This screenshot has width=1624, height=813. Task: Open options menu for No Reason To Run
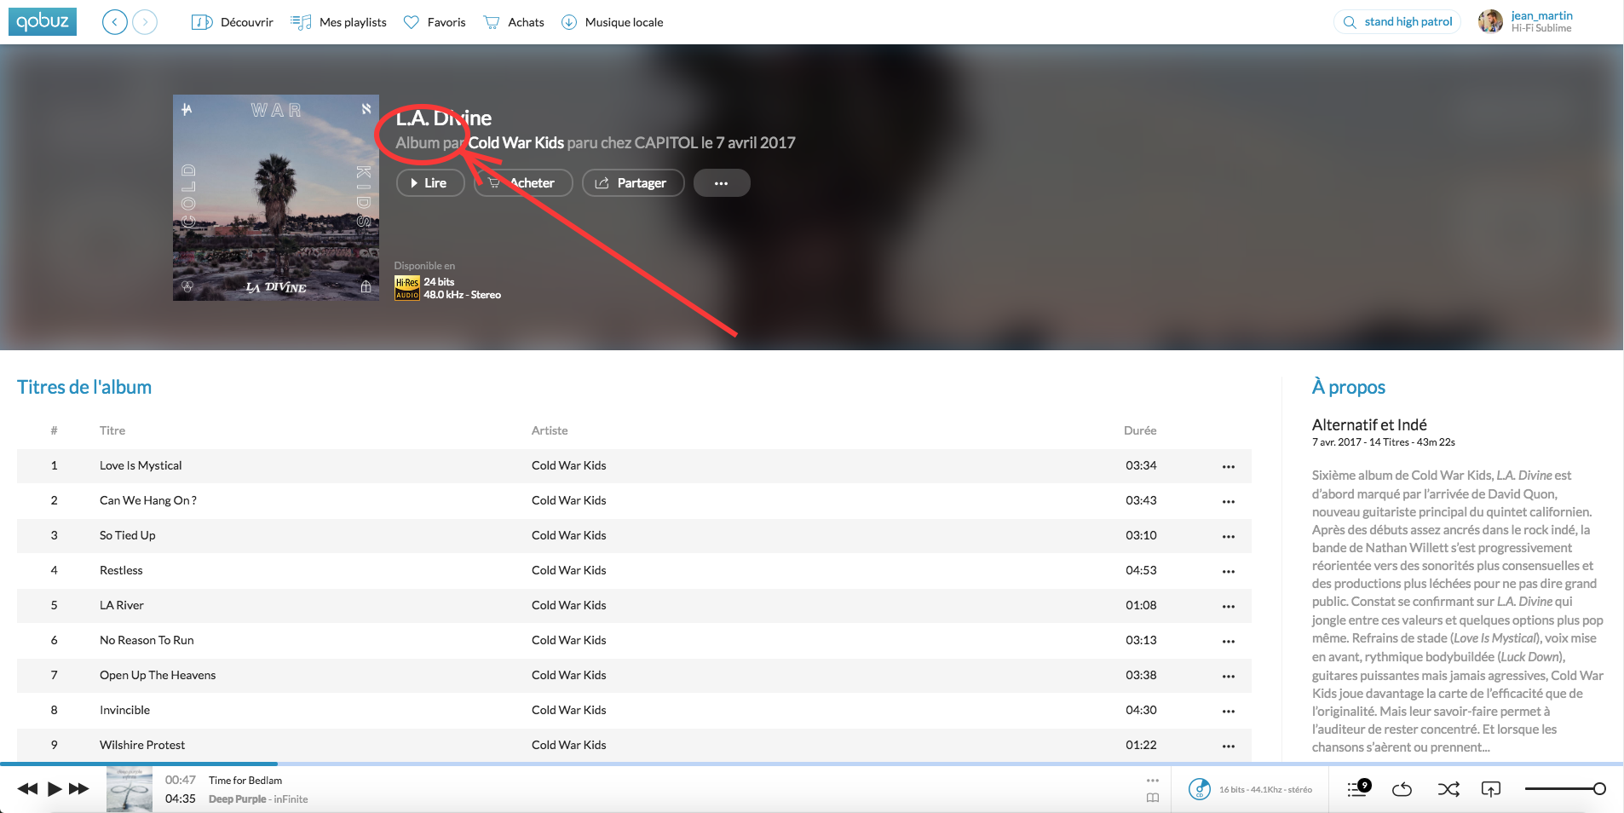(x=1229, y=641)
